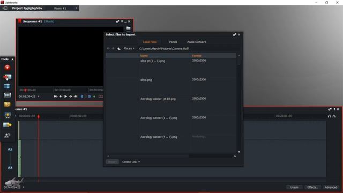Image resolution: width=343 pixels, height=193 pixels.
Task: Pin the timeline panel
Action: [334, 109]
